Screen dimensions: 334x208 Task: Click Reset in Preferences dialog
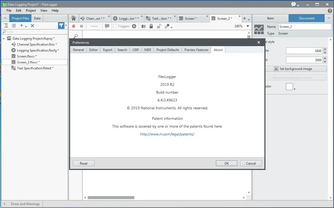click(x=84, y=163)
